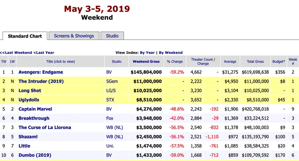The width and height of the screenshot is (299, 161).
Task: Click WB (NL) studio in La Llorona row
Action: tap(115, 127)
